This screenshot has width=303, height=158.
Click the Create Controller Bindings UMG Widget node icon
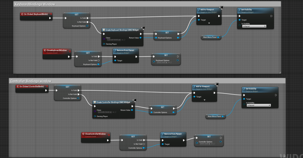(95, 102)
